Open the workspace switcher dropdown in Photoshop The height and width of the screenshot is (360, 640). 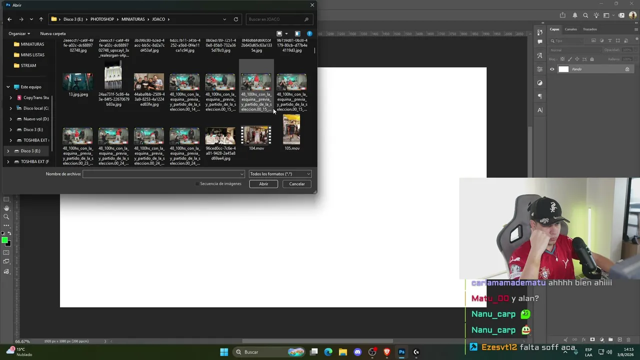tap(609, 15)
